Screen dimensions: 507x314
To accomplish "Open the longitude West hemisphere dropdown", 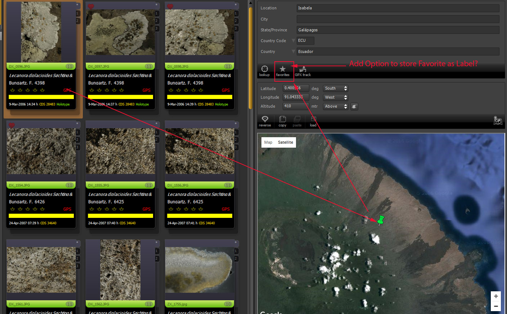I will point(336,97).
